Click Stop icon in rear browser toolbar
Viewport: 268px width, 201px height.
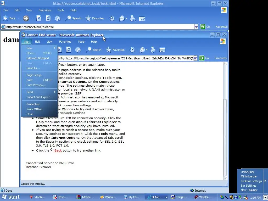39,18
